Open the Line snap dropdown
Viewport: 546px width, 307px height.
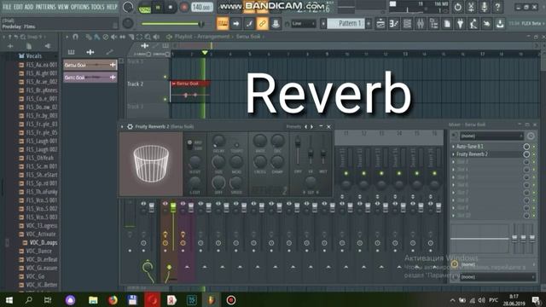(x=304, y=24)
